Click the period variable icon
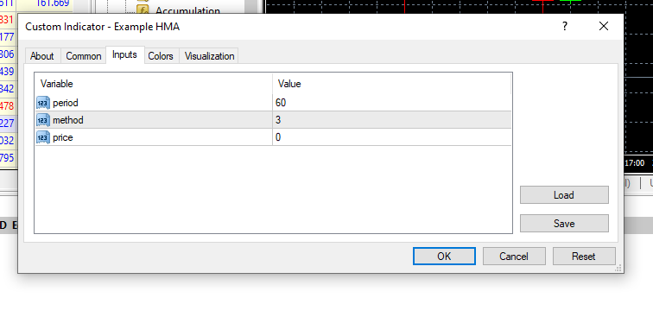653x317 pixels. pos(43,103)
